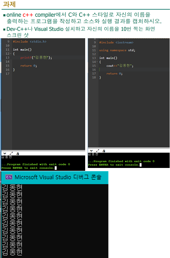The image size is (170, 258).
Task: Click the last '김동현' line in the debug console
Action: point(12,252)
